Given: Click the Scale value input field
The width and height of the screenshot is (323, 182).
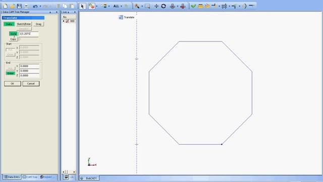Looking at the screenshot, I should 29,34.
